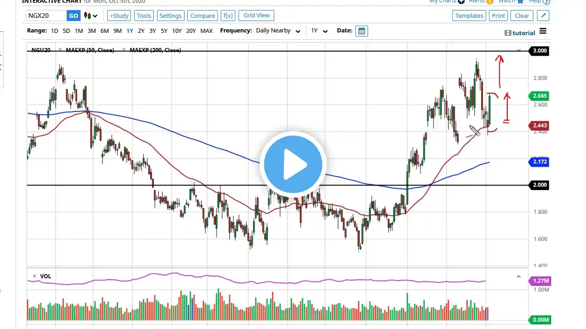
Task: Select the 1M range
Action: (x=79, y=31)
